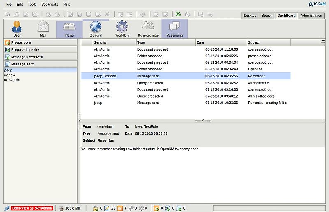Open the News dashboard section
Viewport: 329px width, 212px height.
tap(69, 29)
